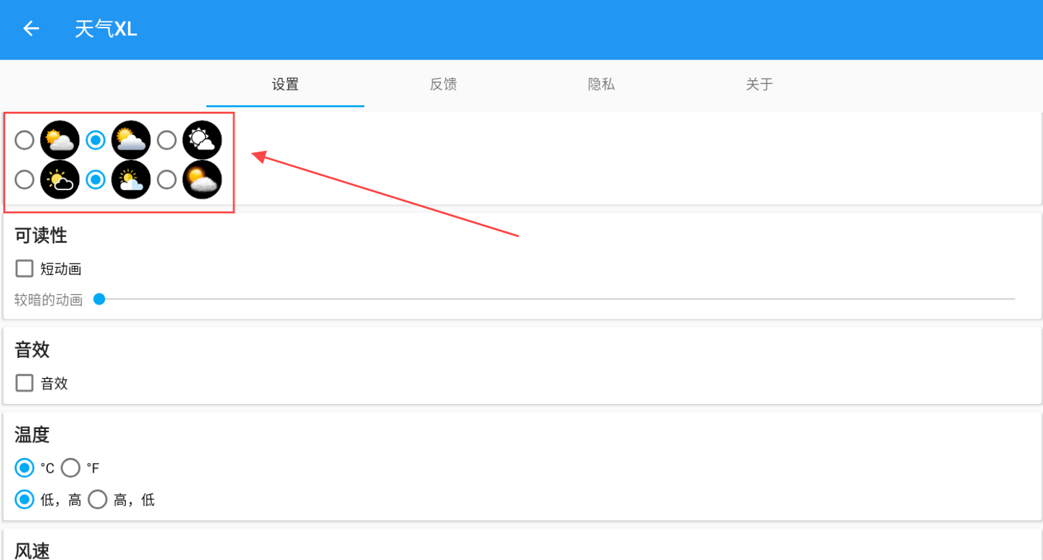Click the 较暗的动画 slider handle

[100, 299]
